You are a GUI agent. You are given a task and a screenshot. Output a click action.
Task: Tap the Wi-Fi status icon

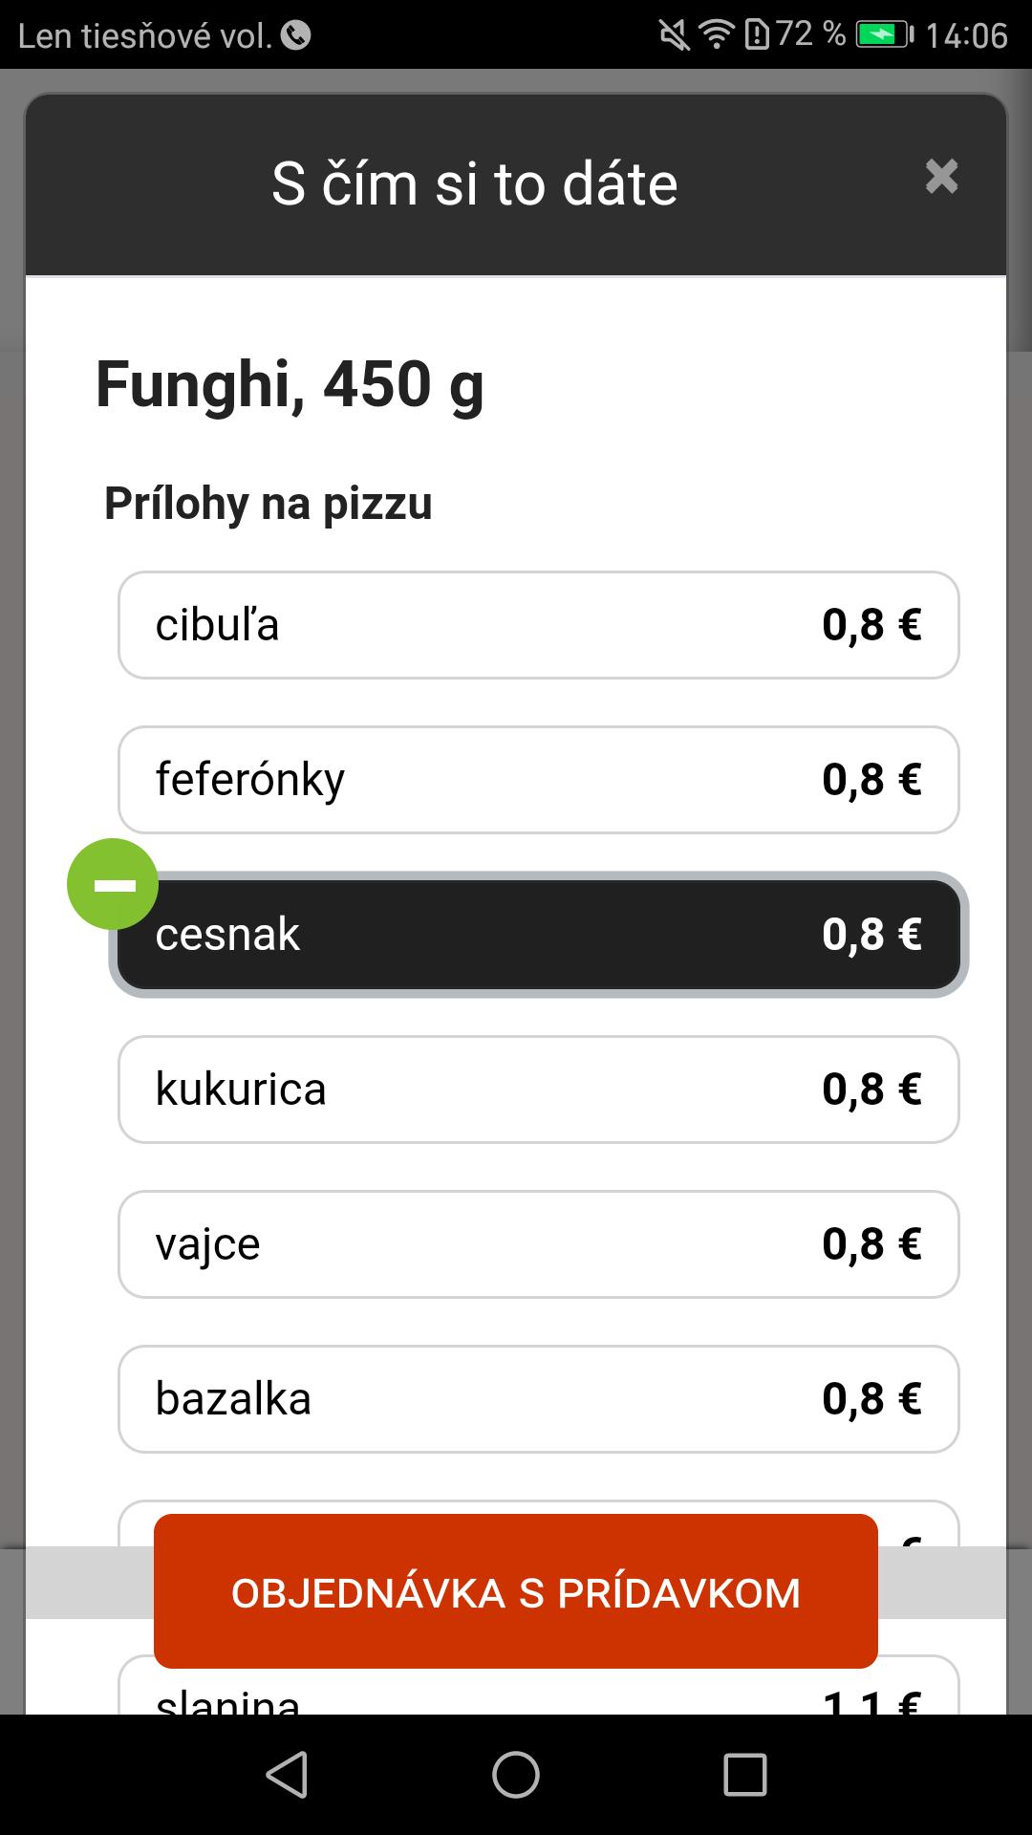coord(716,35)
